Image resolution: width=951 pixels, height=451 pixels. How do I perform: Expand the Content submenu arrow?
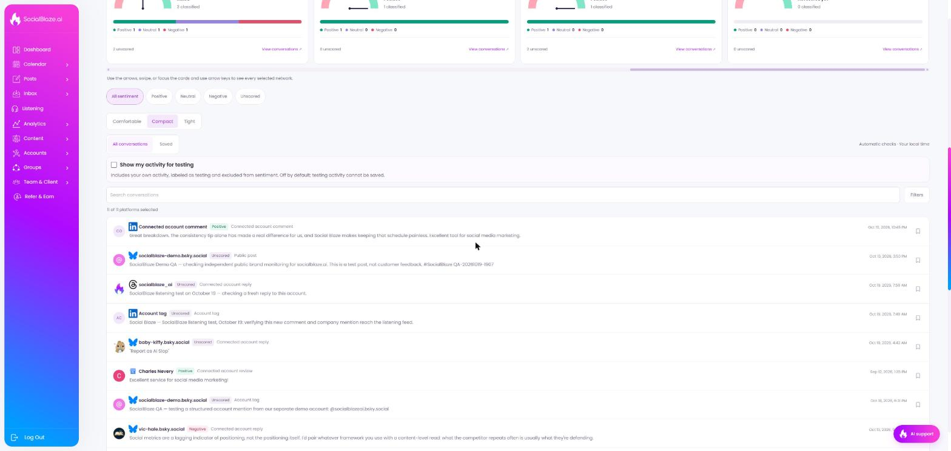67,139
